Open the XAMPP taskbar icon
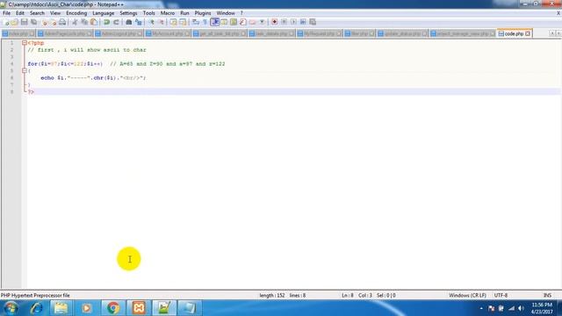Viewport: 562px width, 316px height. click(139, 308)
